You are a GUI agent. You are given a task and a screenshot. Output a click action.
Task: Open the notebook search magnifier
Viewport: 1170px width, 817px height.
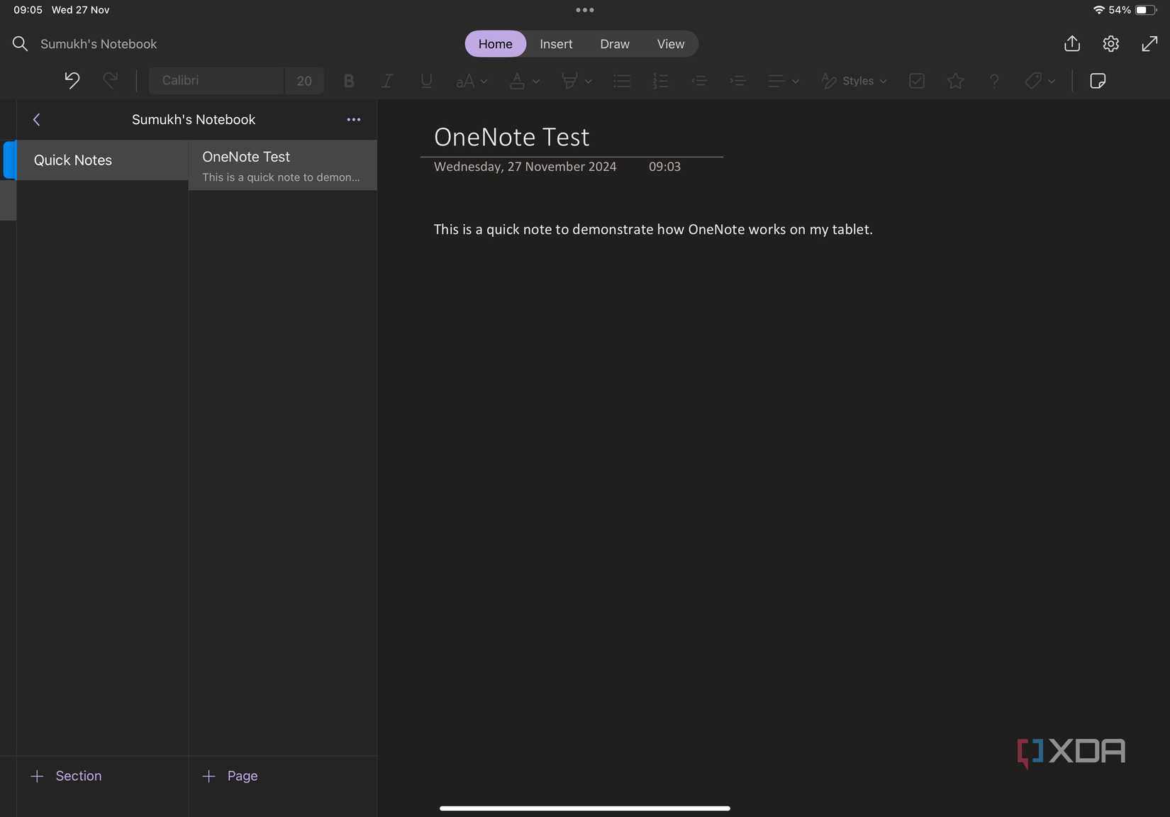pyautogui.click(x=20, y=44)
